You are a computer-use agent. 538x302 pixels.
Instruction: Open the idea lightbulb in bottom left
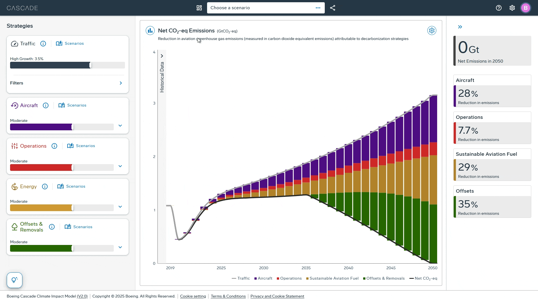pos(14,280)
